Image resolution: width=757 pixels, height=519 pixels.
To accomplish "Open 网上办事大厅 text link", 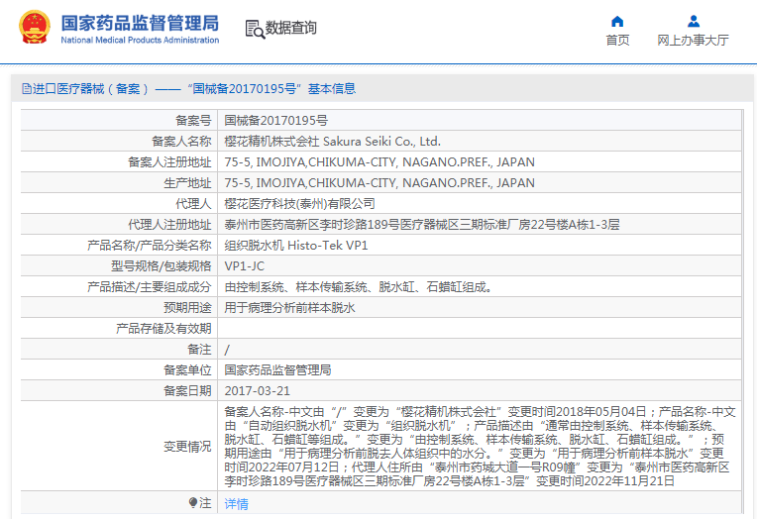I will [x=693, y=41].
